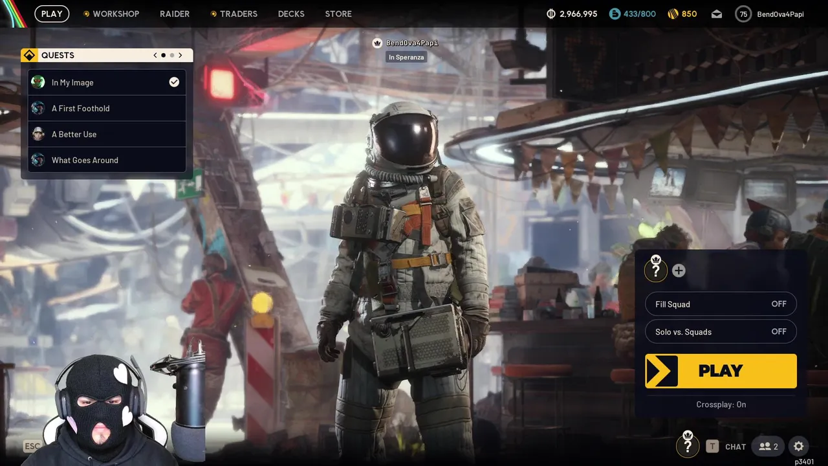Click the 850 token balance text
Image resolution: width=828 pixels, height=466 pixels.
coord(690,14)
